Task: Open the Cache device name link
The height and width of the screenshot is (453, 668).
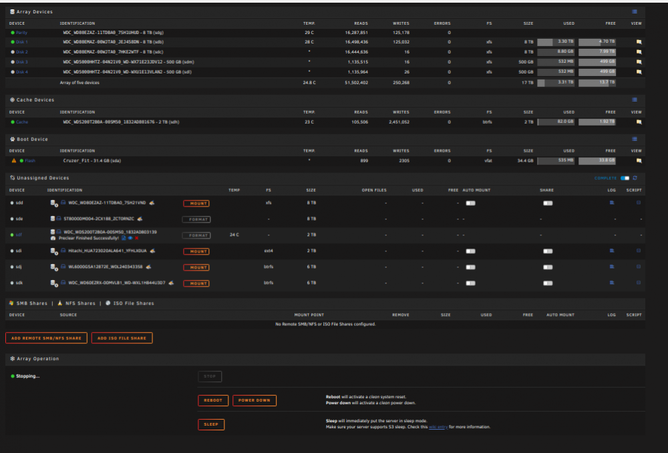Action: (x=22, y=122)
